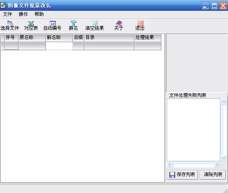This screenshot has height=193, width=228.
Task: Click the failure list scroll up arrow
Action: tap(223, 102)
